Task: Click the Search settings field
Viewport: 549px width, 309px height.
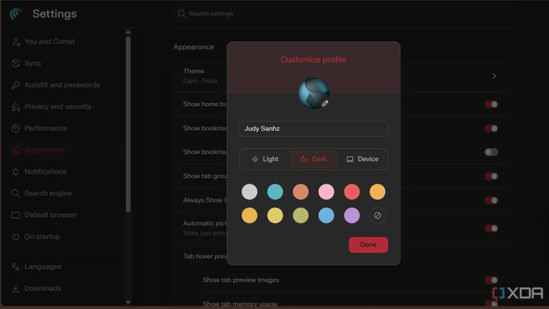Action: pos(343,14)
